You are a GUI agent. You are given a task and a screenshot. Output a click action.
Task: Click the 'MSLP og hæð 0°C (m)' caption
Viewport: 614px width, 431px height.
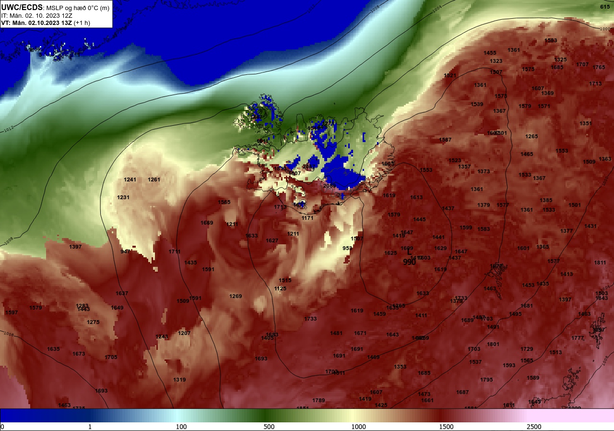coord(78,8)
